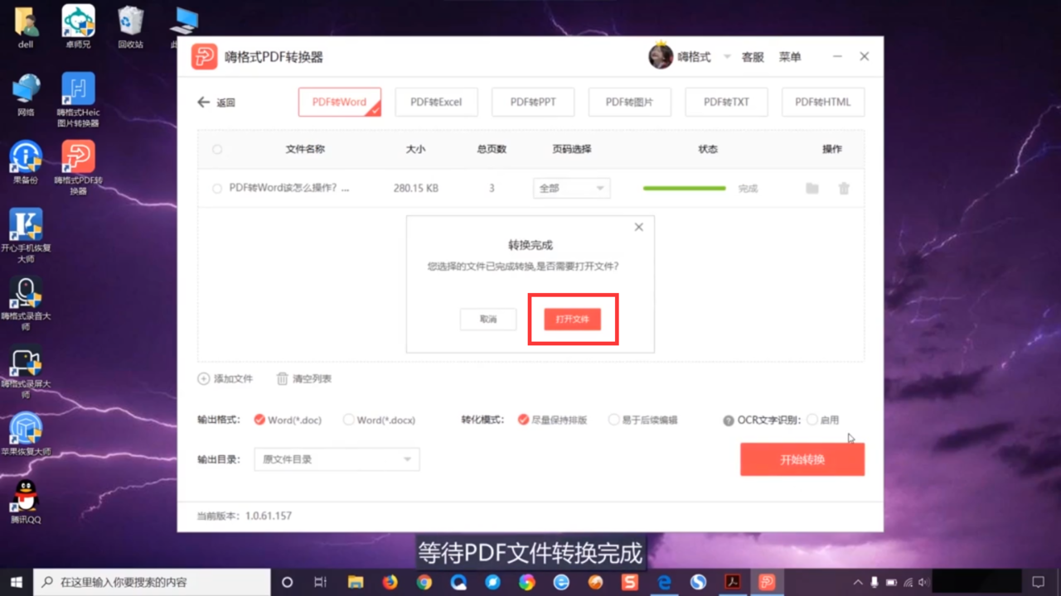Click the green conversion progress bar
1061x596 pixels.
[683, 188]
